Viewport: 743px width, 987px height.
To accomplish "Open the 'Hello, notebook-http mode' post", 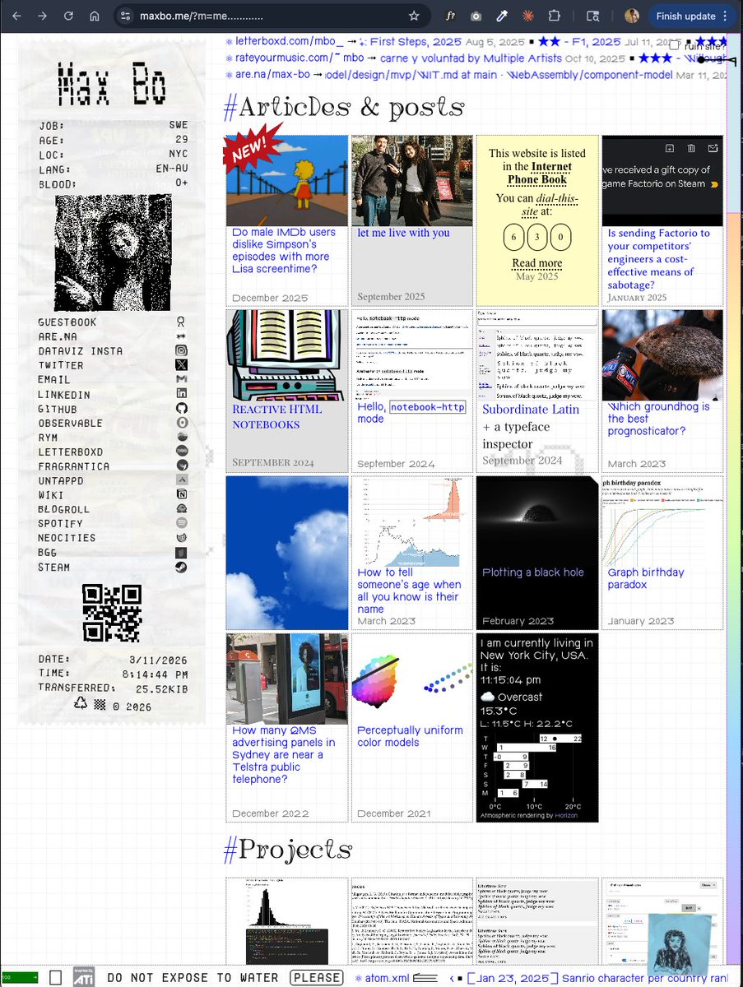I will (x=411, y=412).
